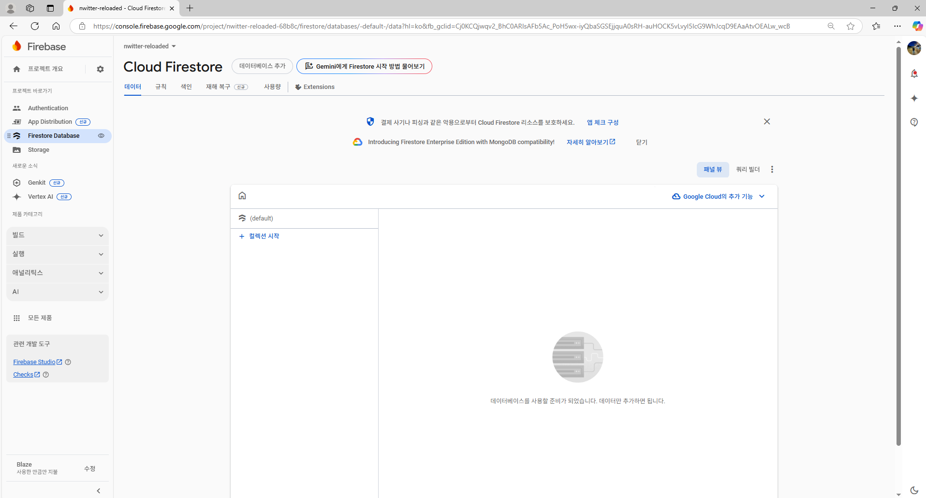Image resolution: width=926 pixels, height=498 pixels.
Task: Go back in browser
Action: (14, 26)
